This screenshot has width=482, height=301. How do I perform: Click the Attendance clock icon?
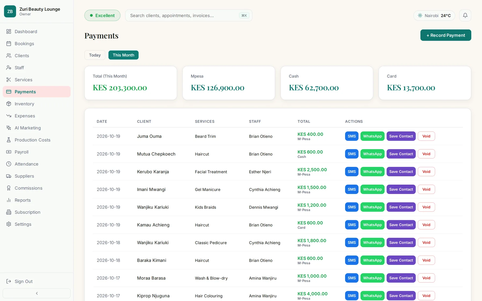click(x=9, y=164)
